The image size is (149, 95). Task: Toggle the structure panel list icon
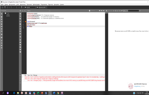20,11
